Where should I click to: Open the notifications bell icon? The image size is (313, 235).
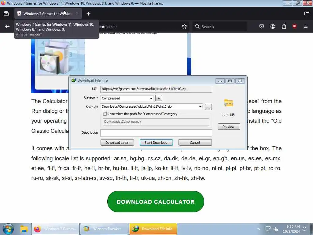click(x=304, y=229)
